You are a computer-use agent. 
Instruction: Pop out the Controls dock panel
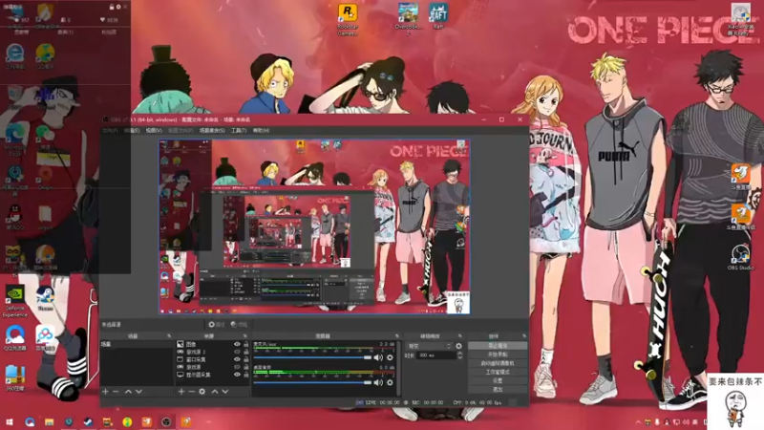pyautogui.click(x=524, y=336)
